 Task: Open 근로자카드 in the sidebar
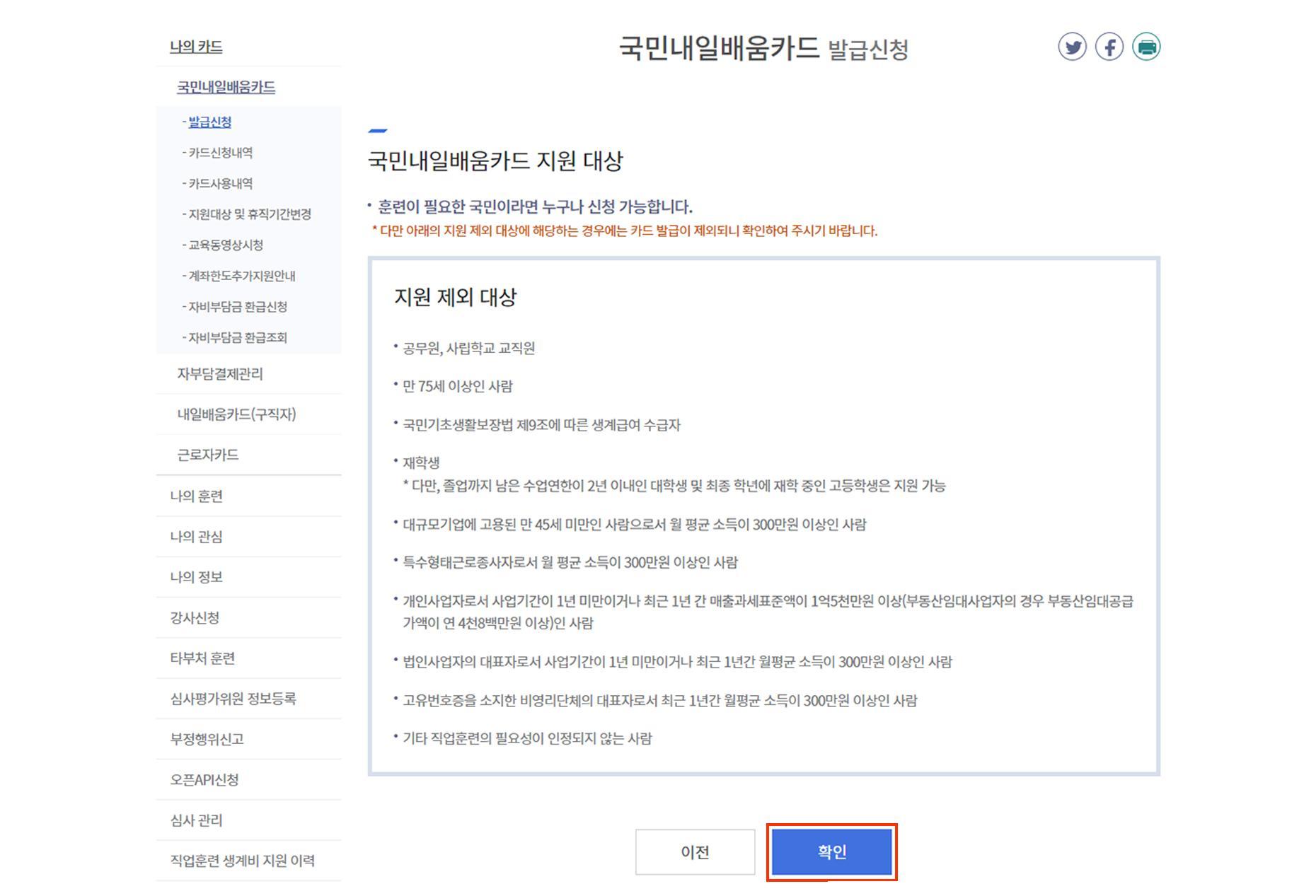click(207, 455)
